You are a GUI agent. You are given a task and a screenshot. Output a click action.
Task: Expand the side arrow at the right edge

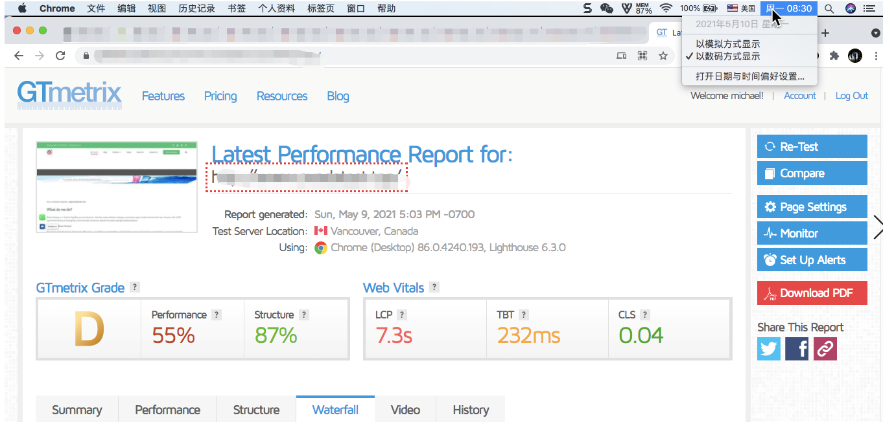point(878,227)
